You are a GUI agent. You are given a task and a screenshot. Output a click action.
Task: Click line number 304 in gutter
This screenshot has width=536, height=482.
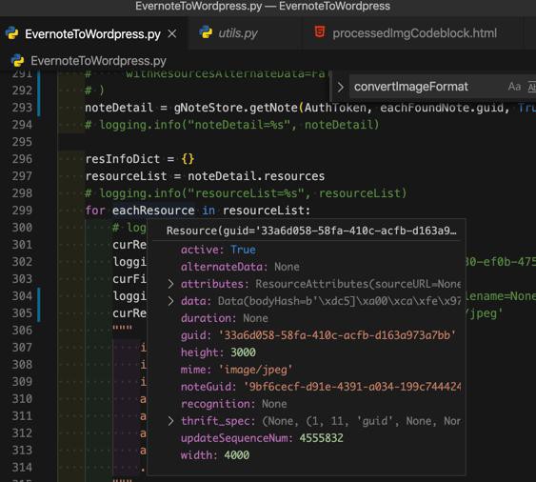(x=22, y=295)
